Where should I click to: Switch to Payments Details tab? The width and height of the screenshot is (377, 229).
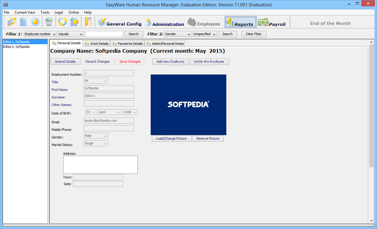[x=127, y=44]
